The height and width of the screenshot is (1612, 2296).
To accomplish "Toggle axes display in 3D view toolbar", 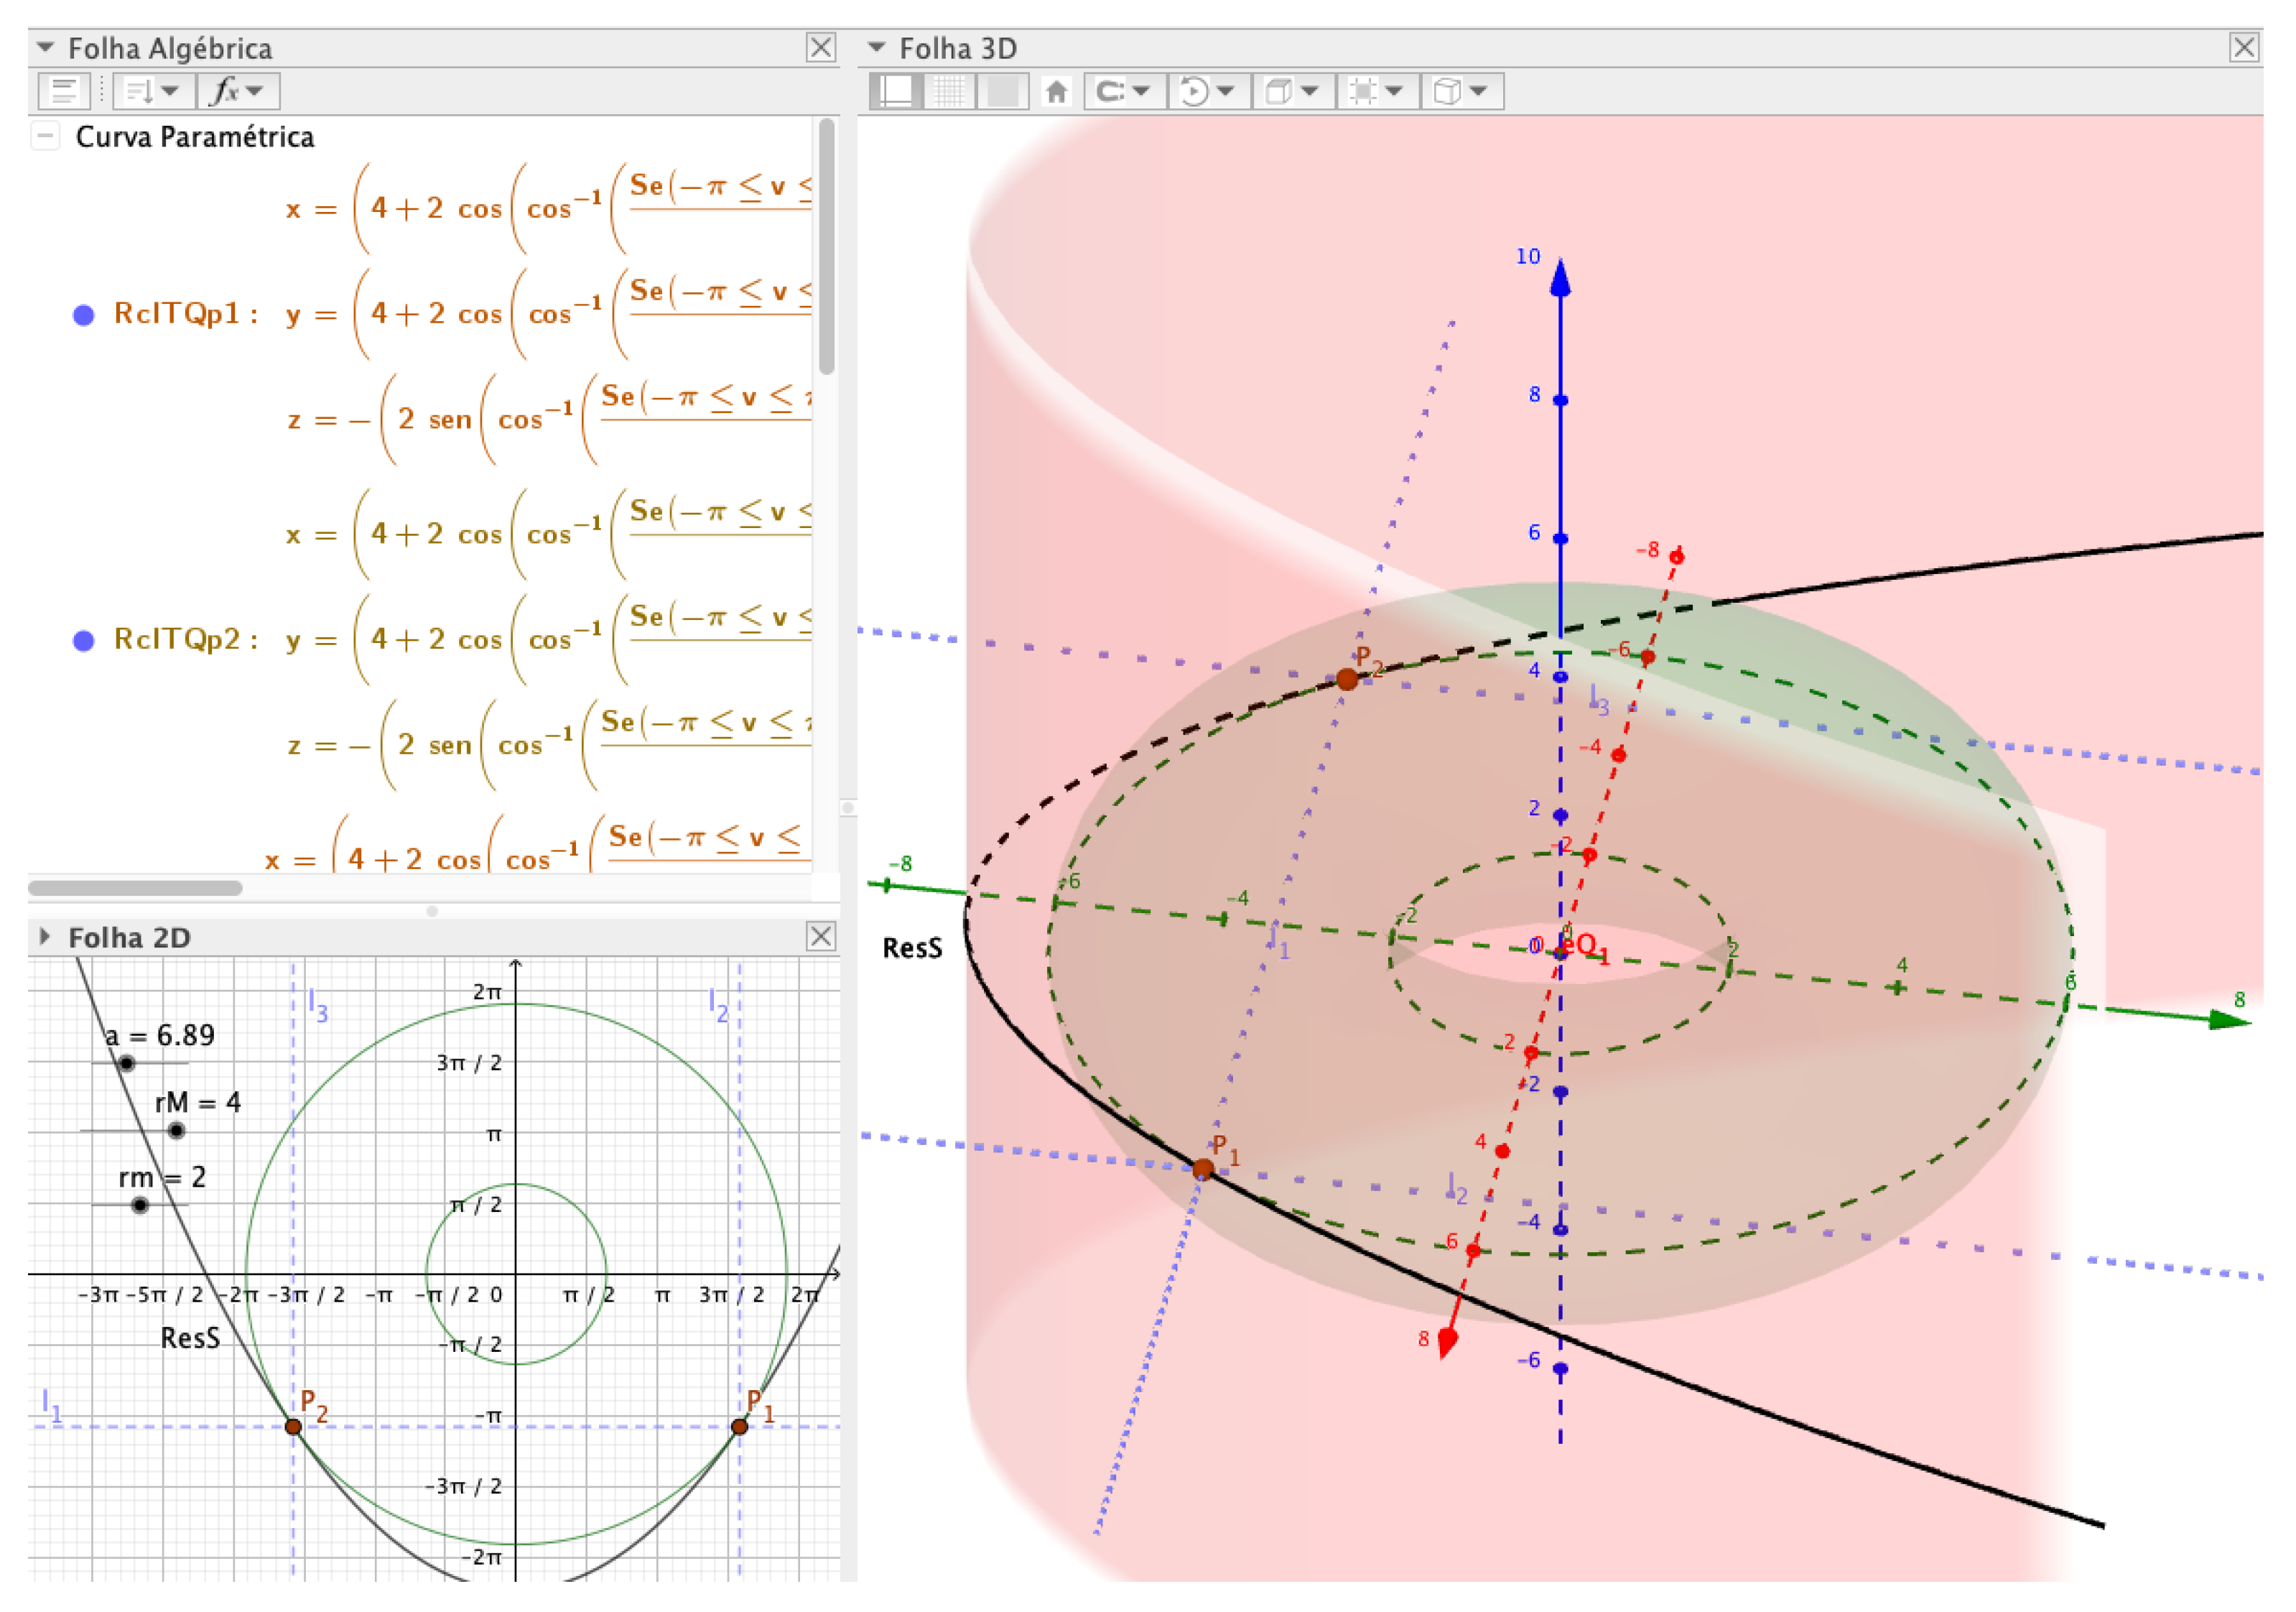I will tap(895, 91).
